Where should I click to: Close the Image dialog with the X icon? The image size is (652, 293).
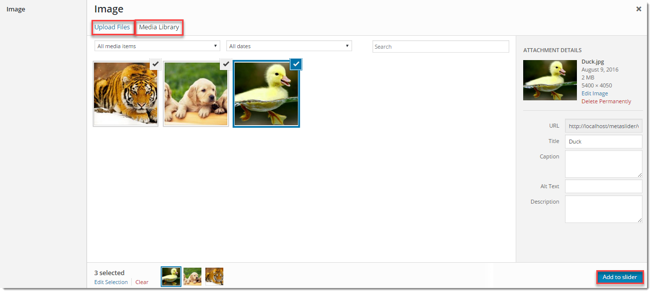(639, 9)
